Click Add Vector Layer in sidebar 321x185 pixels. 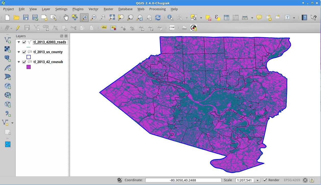click(x=8, y=40)
